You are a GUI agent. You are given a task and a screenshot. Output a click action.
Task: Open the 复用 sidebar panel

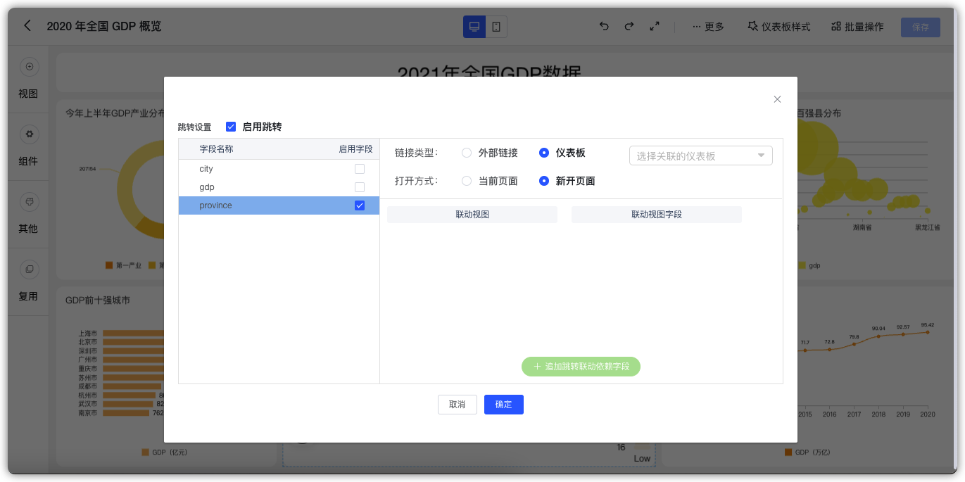(x=28, y=282)
